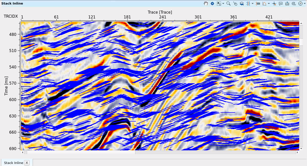Toggle the crosshair cursor tracking tool
Viewport: 307px width, 166px height.
[x=274, y=4]
